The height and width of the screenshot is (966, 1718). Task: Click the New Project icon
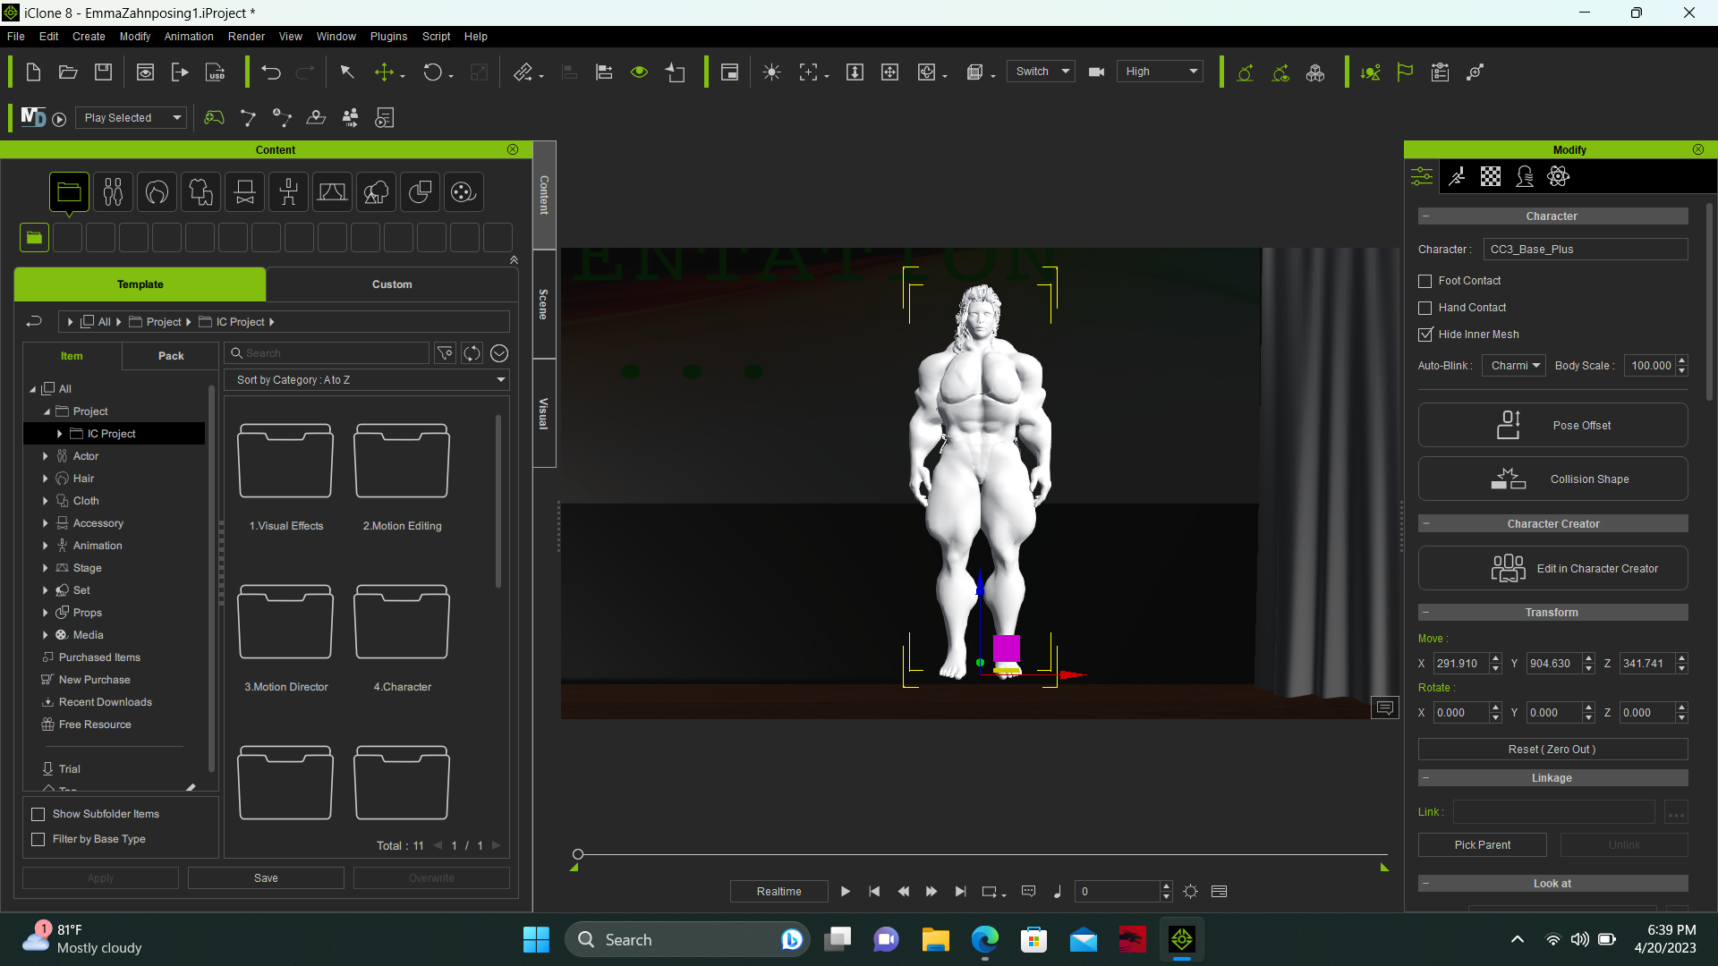tap(33, 72)
